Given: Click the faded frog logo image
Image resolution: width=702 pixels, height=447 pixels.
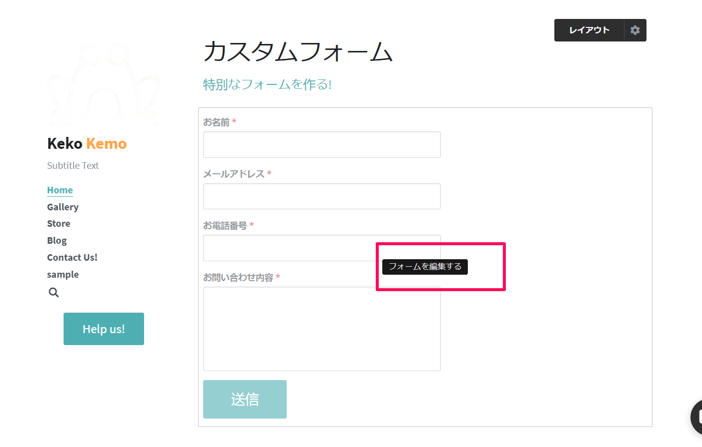Looking at the screenshot, I should [104, 84].
